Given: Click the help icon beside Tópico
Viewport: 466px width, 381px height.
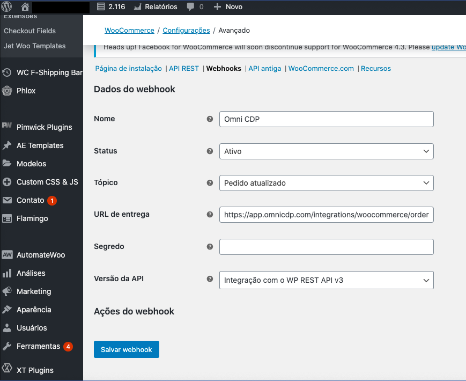Looking at the screenshot, I should (210, 183).
